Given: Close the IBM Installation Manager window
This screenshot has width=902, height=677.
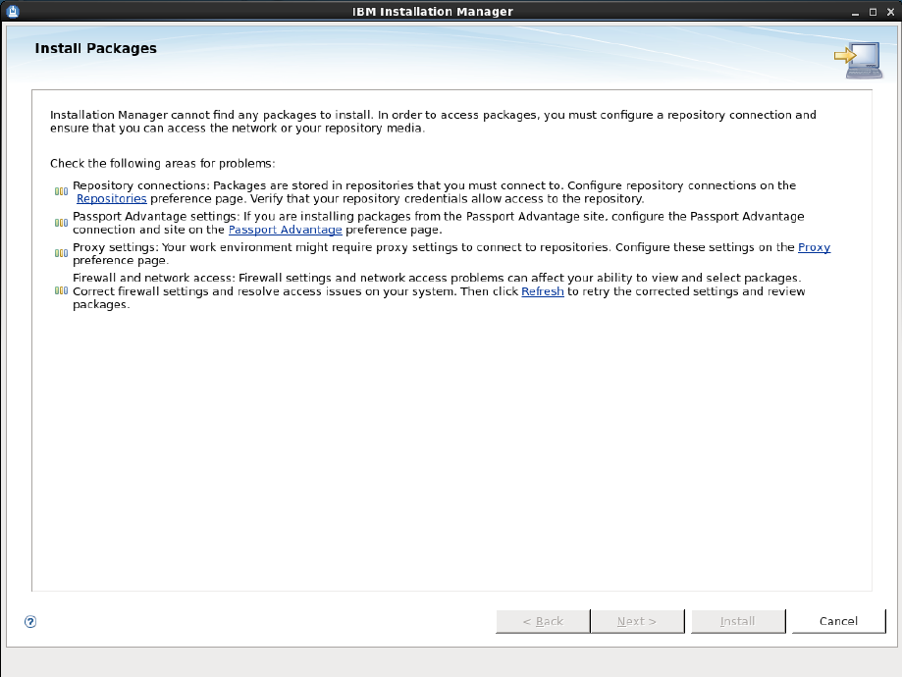Looking at the screenshot, I should [890, 12].
